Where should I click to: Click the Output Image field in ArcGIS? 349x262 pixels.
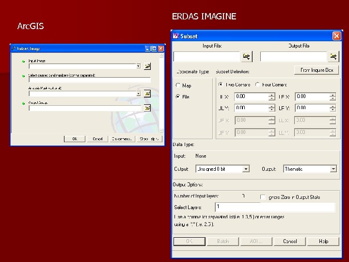pos(85,108)
